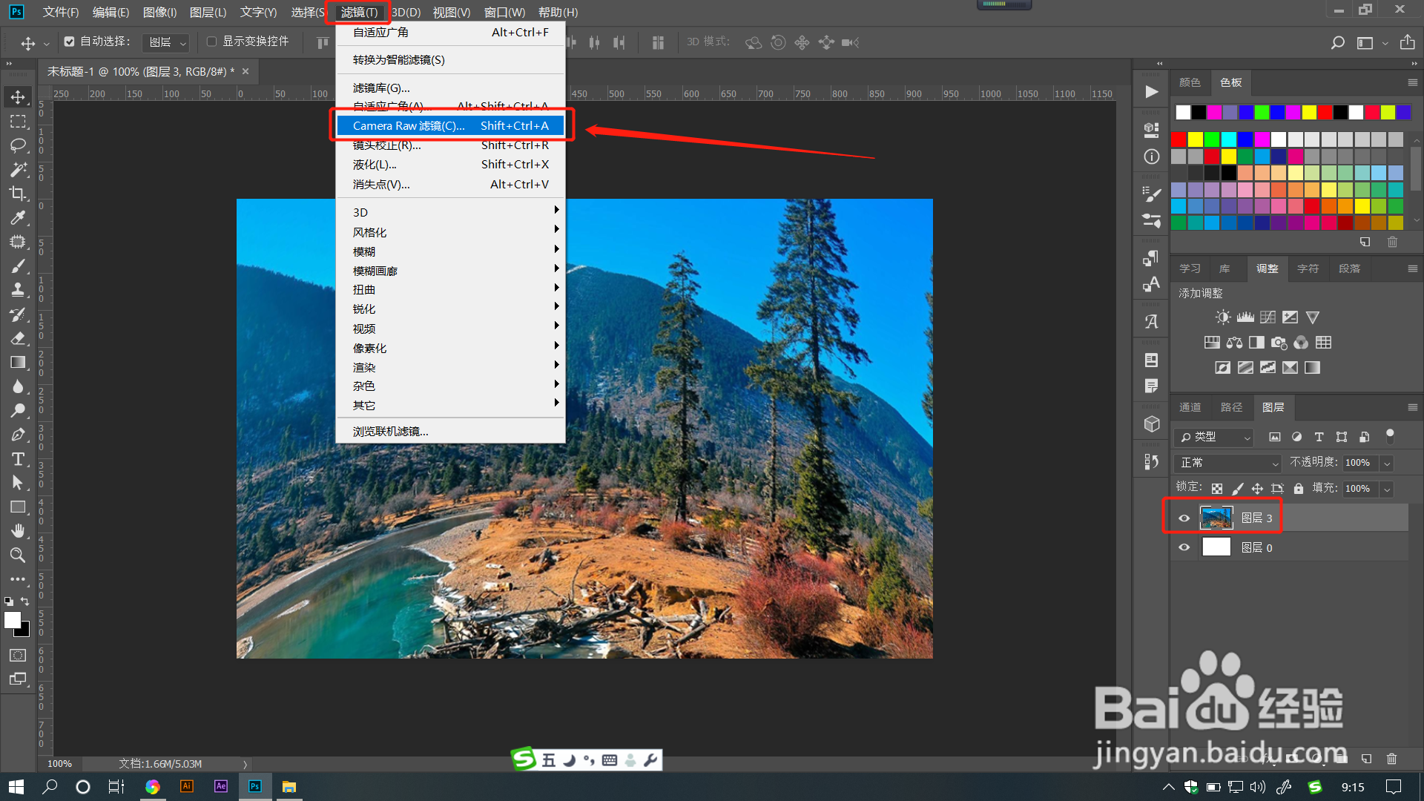Toggle the 自动选择 checkbox

click(69, 42)
